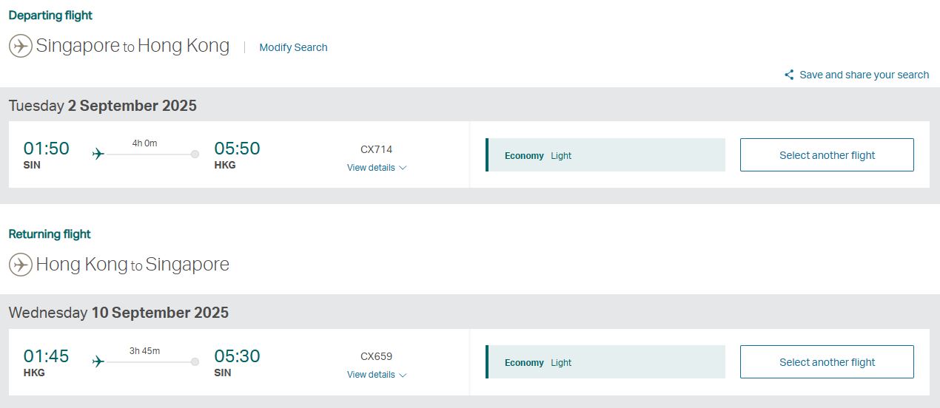Click the arrival dot of the 4h 0m route line

pos(195,154)
